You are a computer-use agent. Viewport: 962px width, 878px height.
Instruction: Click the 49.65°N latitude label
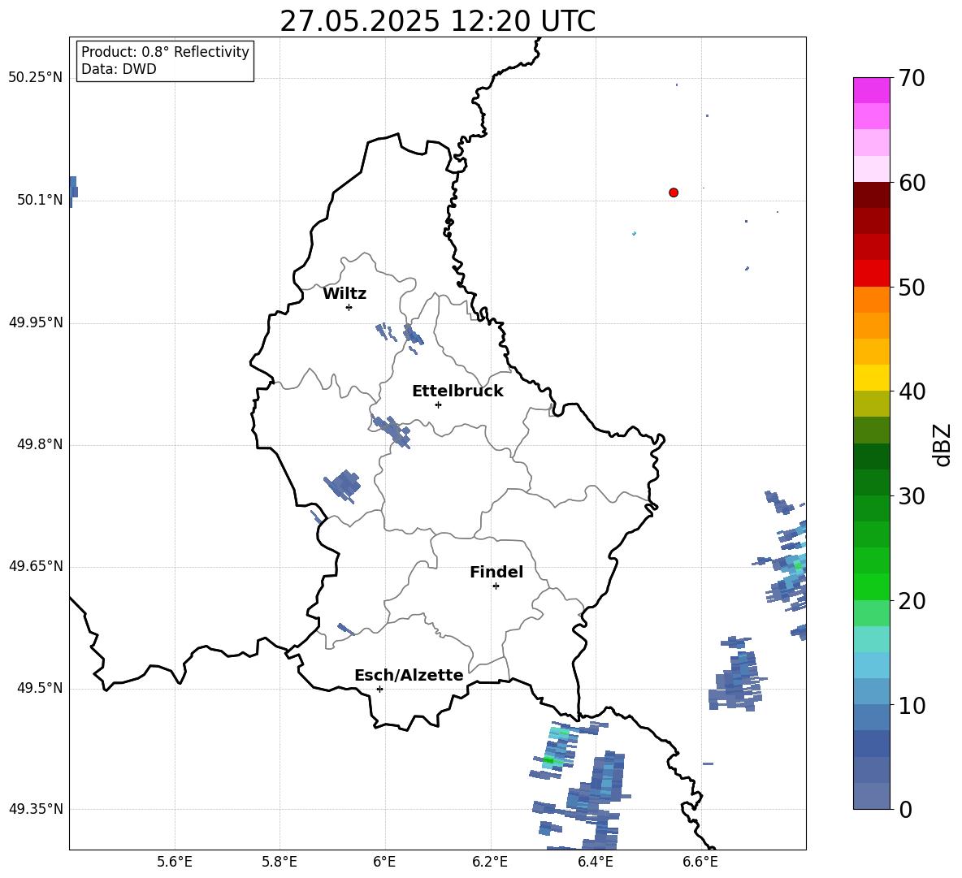coord(36,566)
